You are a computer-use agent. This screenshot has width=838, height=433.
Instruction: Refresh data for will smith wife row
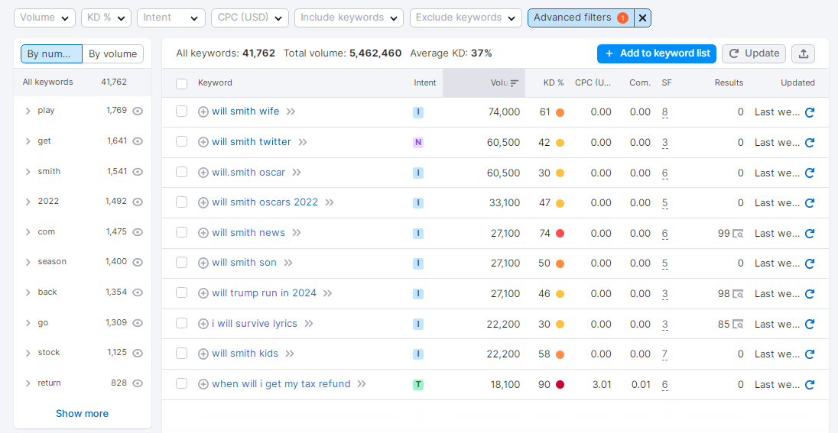pos(809,112)
